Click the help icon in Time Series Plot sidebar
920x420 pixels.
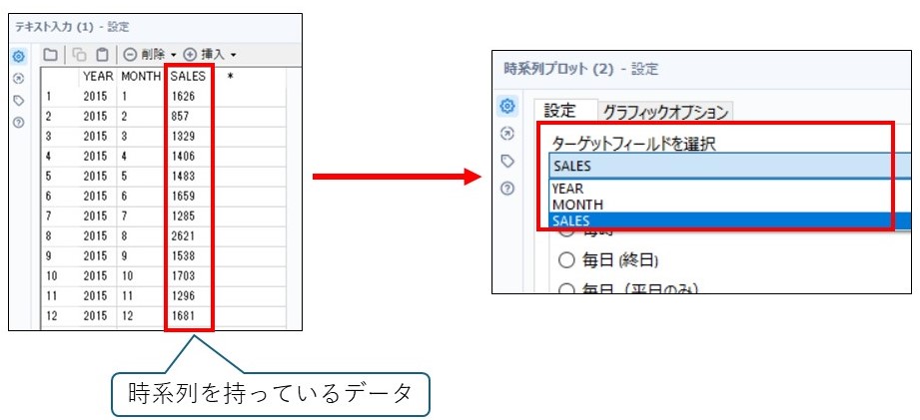pyautogui.click(x=507, y=188)
